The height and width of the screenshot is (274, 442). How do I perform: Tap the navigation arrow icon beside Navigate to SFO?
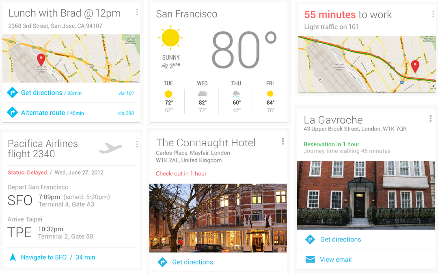click(x=13, y=257)
